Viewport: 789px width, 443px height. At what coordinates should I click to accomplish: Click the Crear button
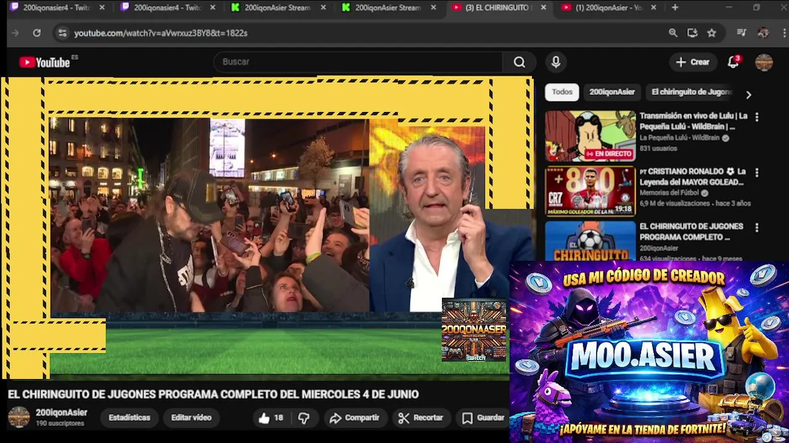pos(693,62)
